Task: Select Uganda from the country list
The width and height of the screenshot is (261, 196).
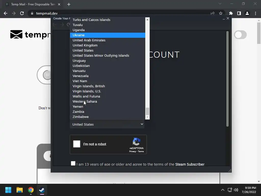Action: coord(108,30)
